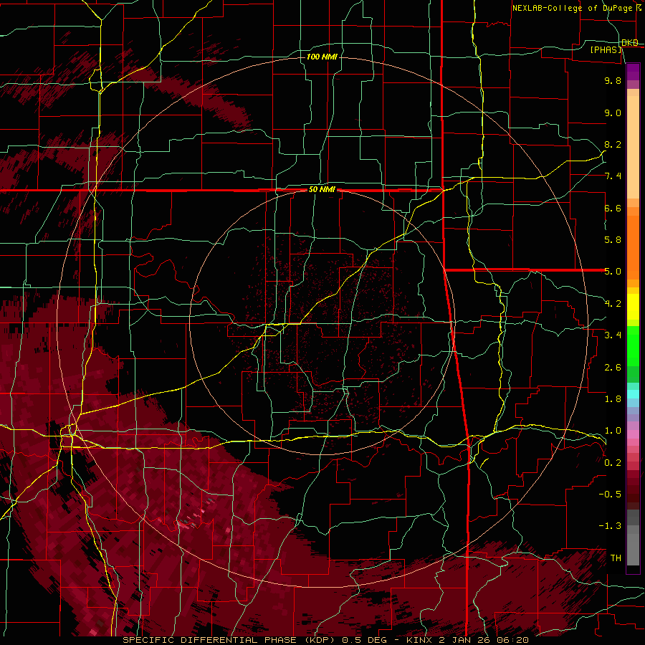This screenshot has width=645, height=645.
Task: Click the NEXLAB-College of DuPage label
Action: (573, 8)
